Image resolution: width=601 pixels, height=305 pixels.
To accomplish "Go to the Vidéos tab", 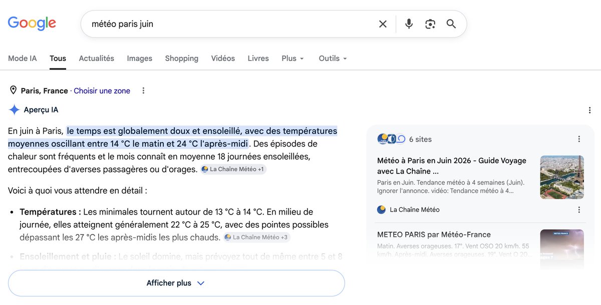I will [x=223, y=58].
